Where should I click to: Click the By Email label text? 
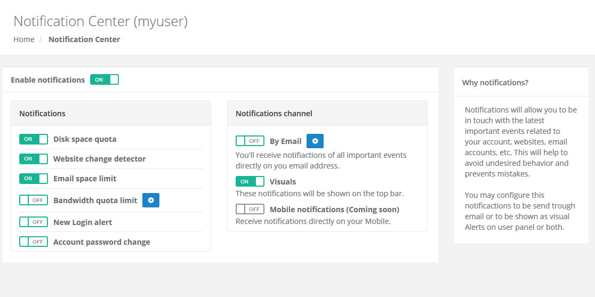285,141
